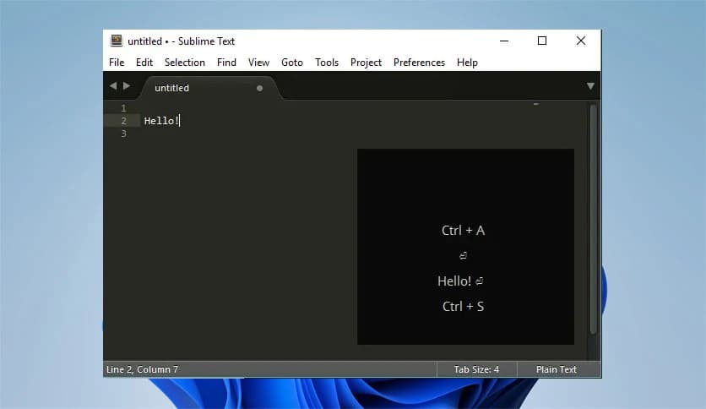This screenshot has width=706, height=409.
Task: Click the Line 2, Column 7 status indicator
Action: pos(142,369)
